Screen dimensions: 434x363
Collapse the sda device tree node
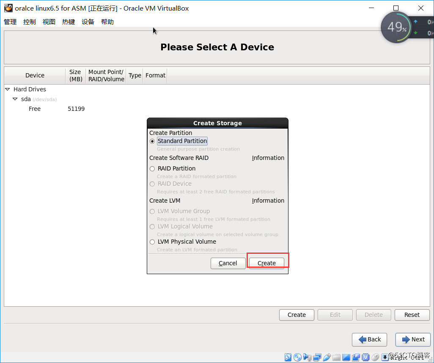click(15, 99)
